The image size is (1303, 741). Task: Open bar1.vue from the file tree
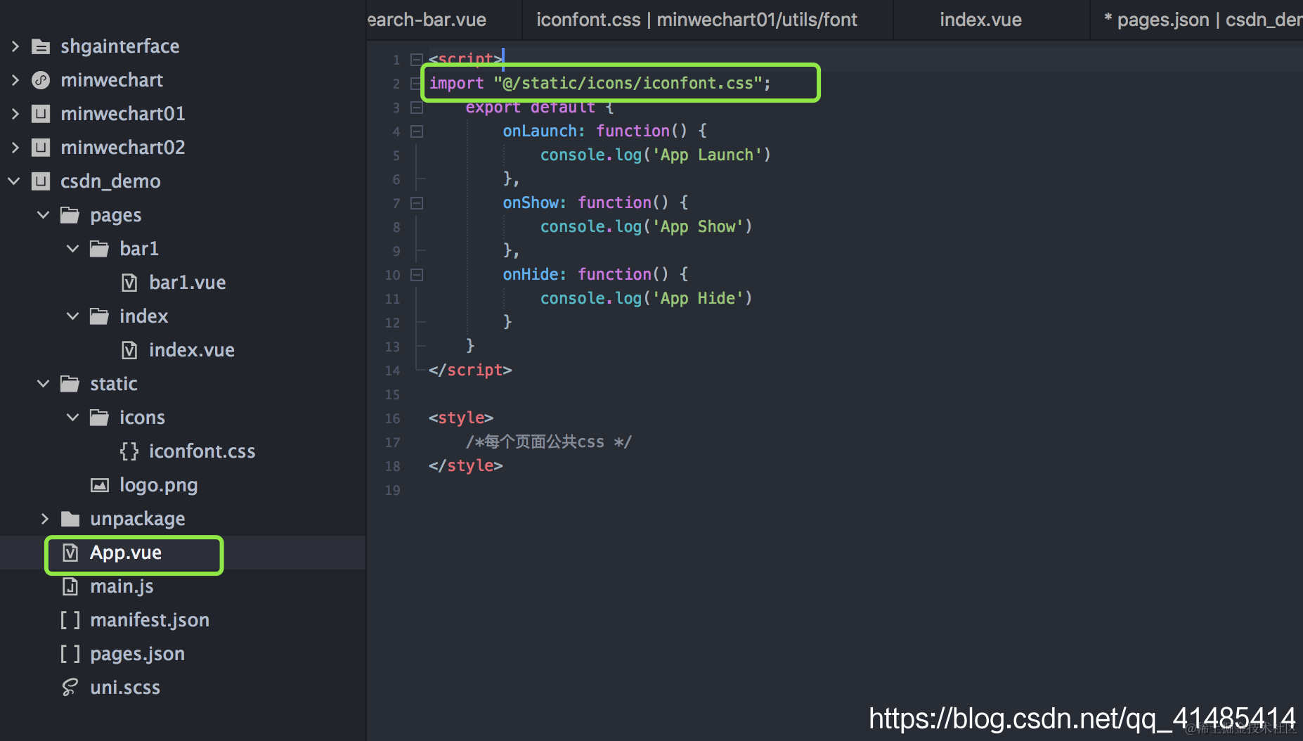pos(187,283)
